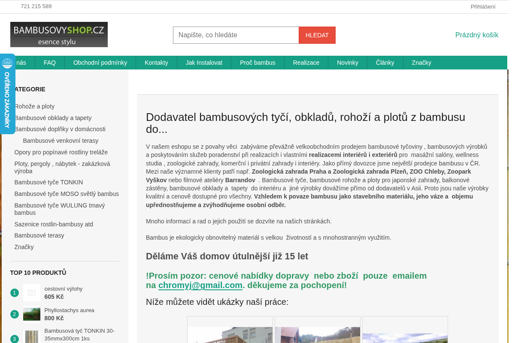Open the Značky item in the green menu
Viewport: 515px width, 343px height.
pos(421,63)
